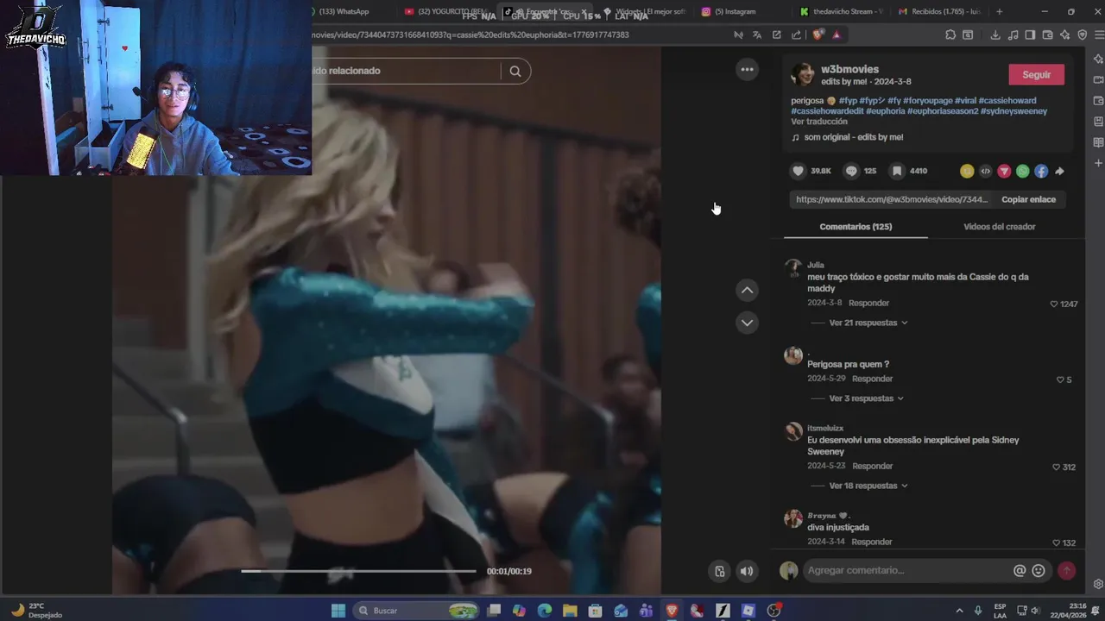Click the browser address bar URL

(x=470, y=34)
